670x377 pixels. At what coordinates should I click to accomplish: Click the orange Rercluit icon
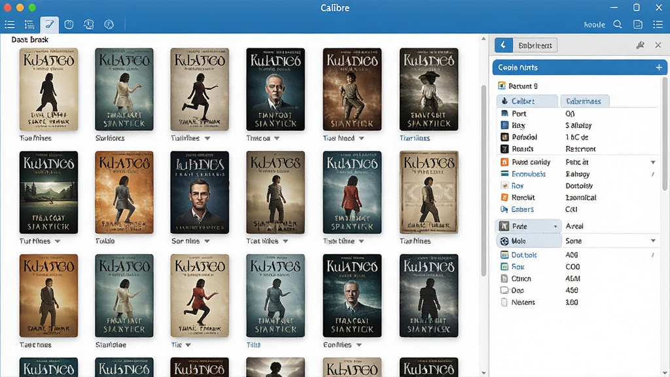pyautogui.click(x=504, y=198)
